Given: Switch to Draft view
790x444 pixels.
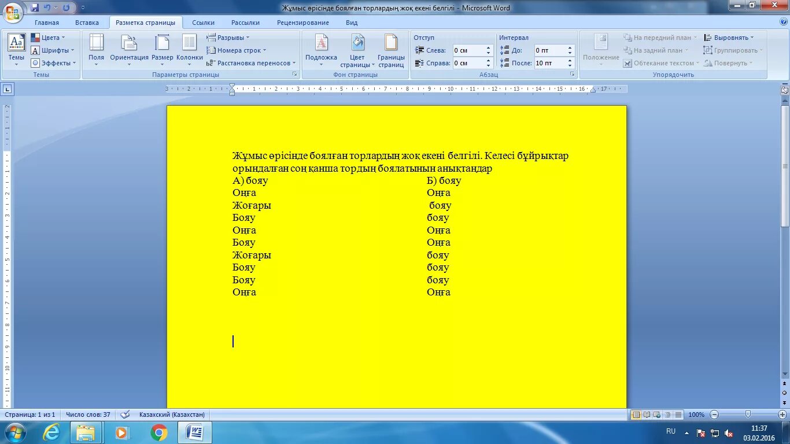Looking at the screenshot, I should coord(678,415).
